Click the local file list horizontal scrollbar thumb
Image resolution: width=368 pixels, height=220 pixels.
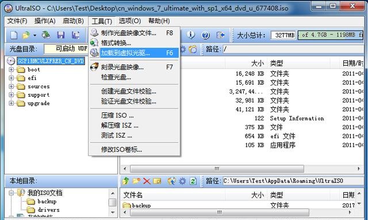pyautogui.click(x=219, y=213)
